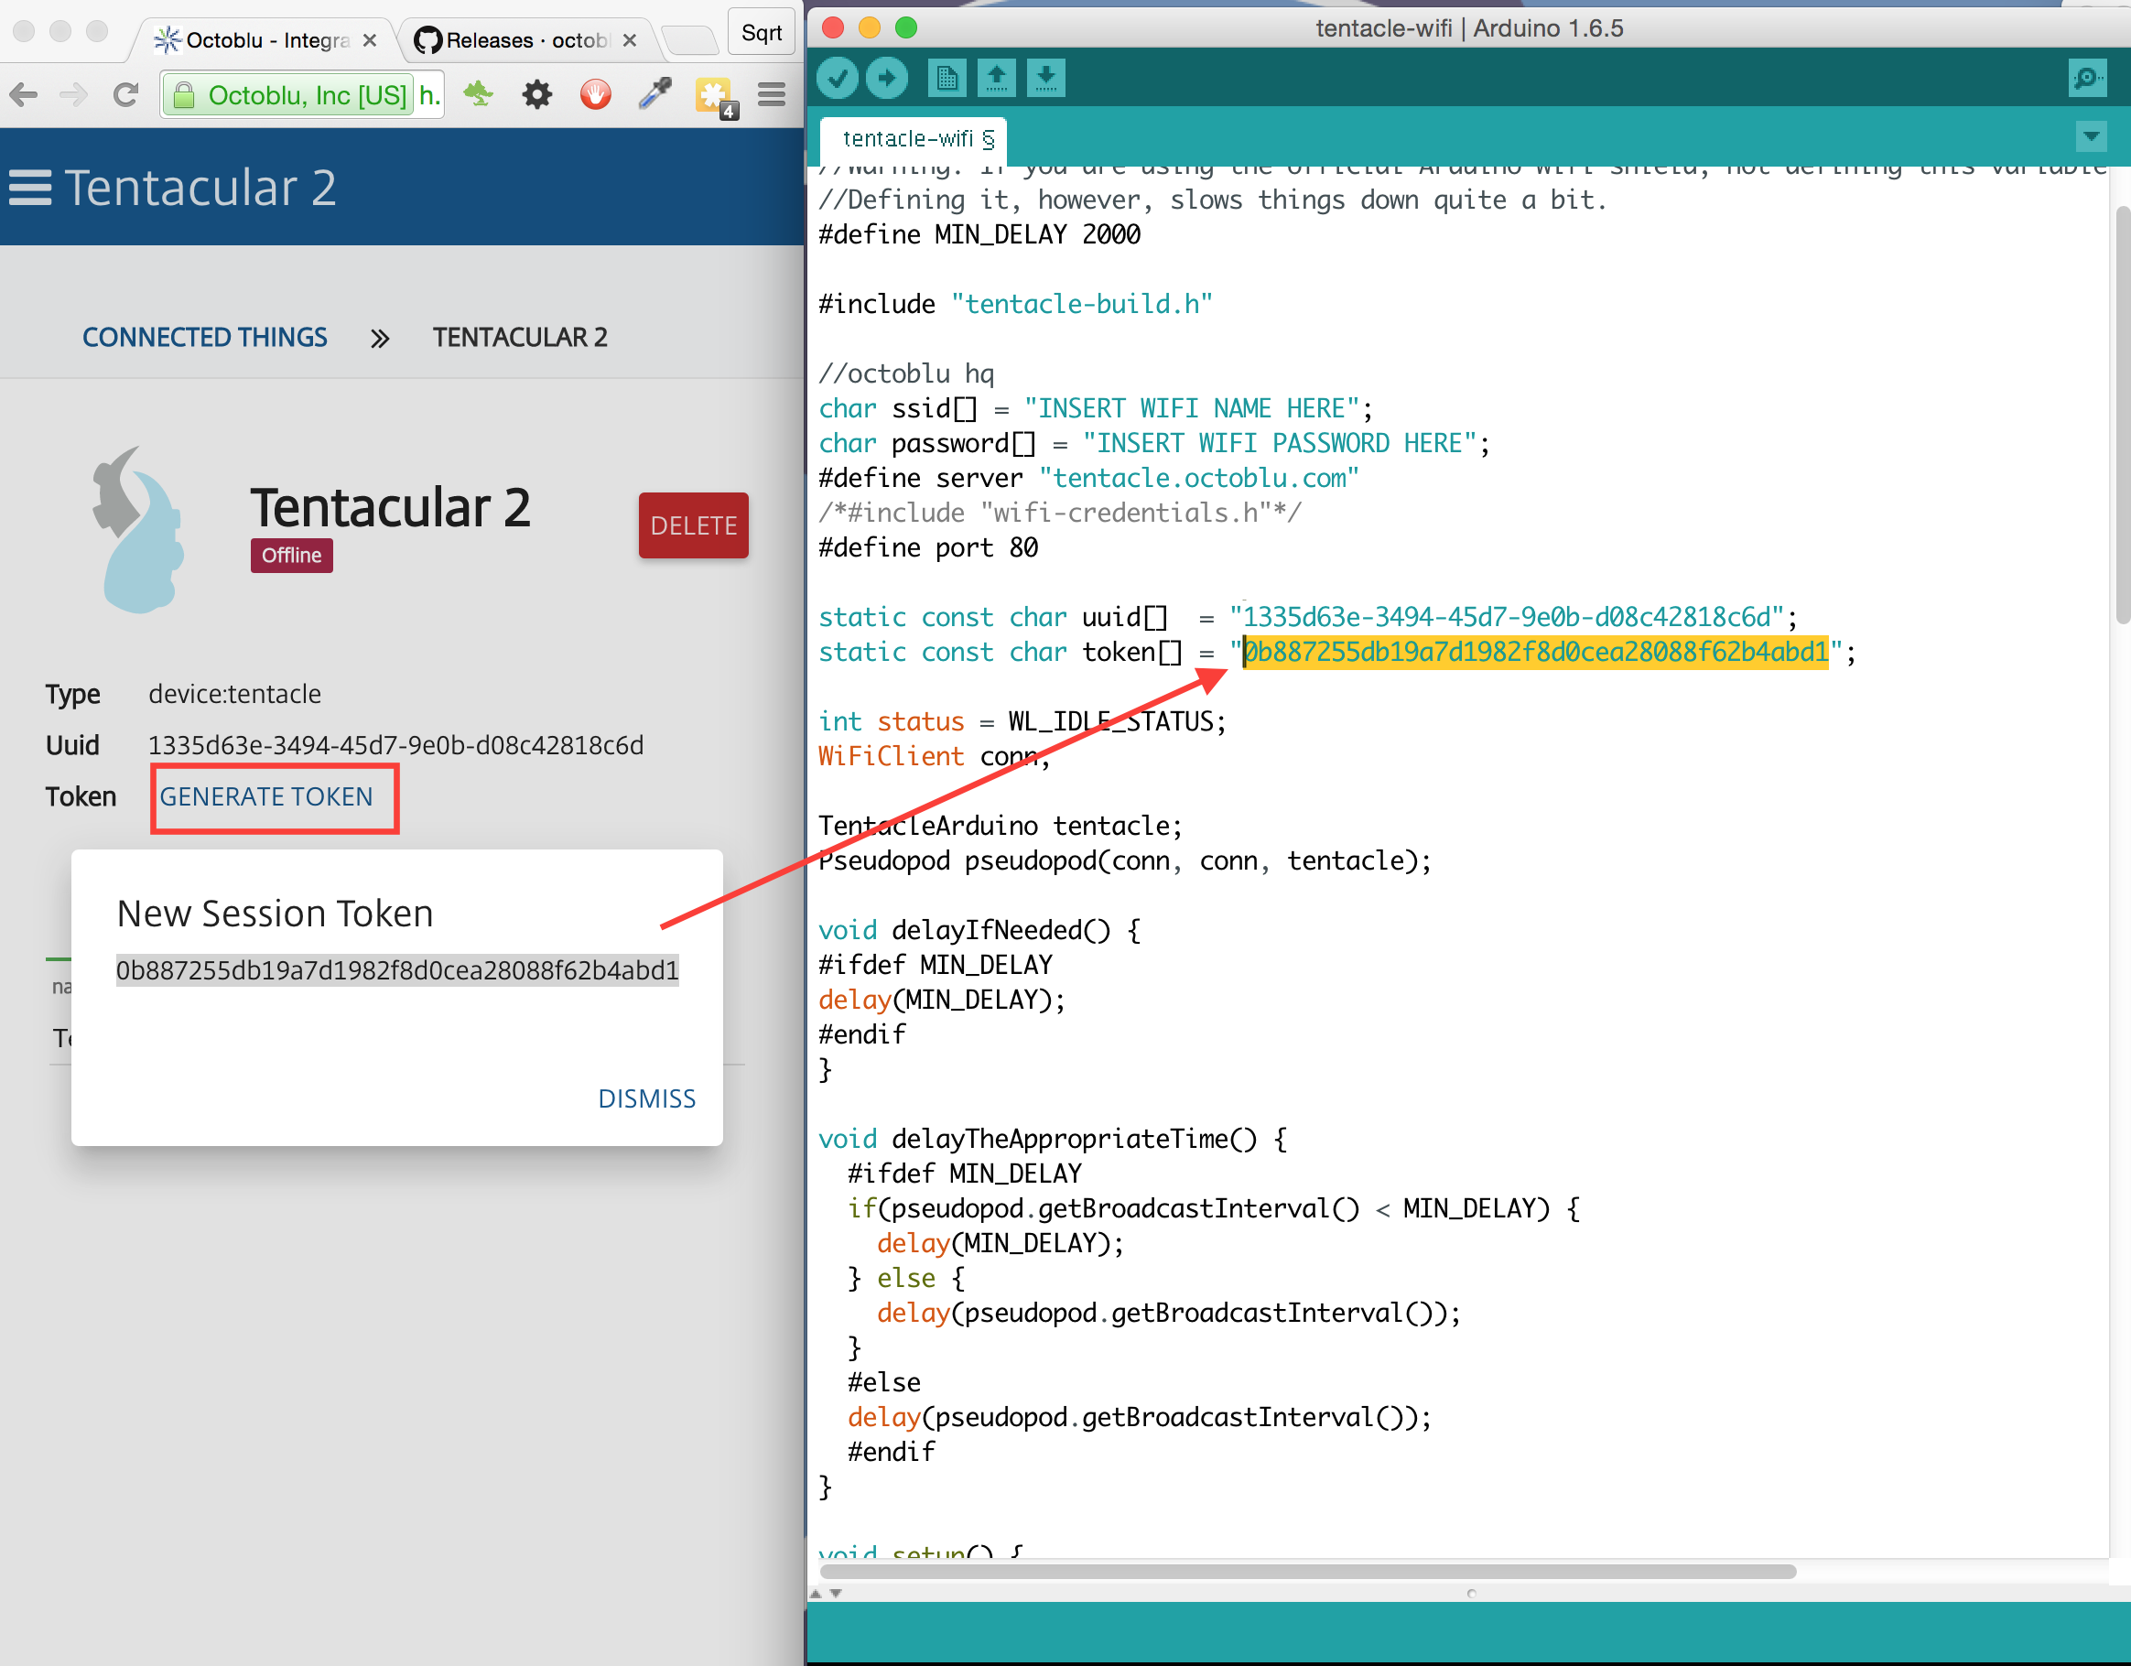Create a new sketch with New icon
This screenshot has height=1666, width=2131.
(947, 78)
